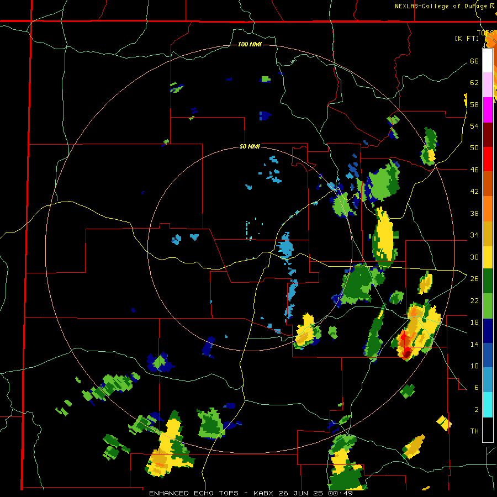The height and width of the screenshot is (497, 497).
Task: Click the gold legend swatch
Action: 488,234
